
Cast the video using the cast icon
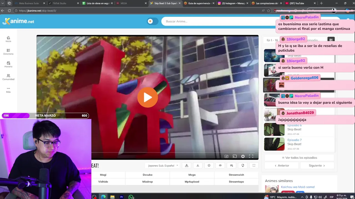(235, 156)
